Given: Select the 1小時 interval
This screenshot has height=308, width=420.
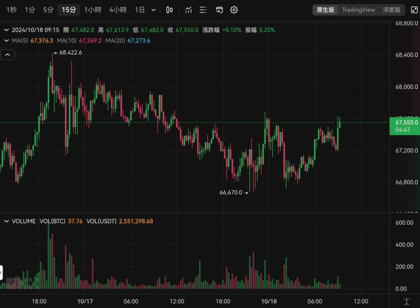Looking at the screenshot, I should [93, 10].
